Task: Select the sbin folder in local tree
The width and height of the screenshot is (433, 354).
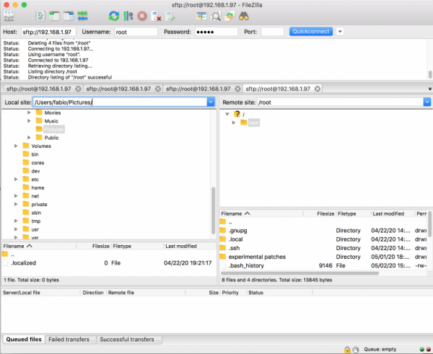Action: 36,213
